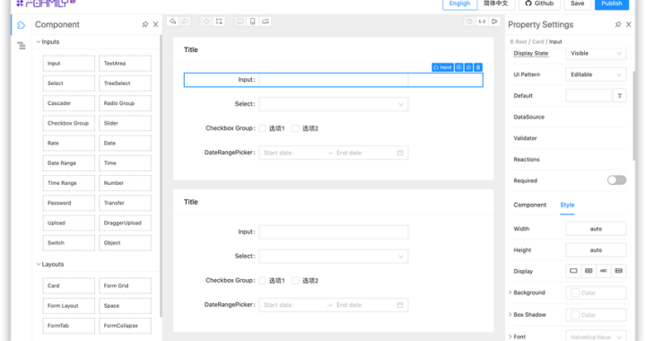Click the expression icon beside Default field
This screenshot has height=341, width=646.
coord(620,95)
